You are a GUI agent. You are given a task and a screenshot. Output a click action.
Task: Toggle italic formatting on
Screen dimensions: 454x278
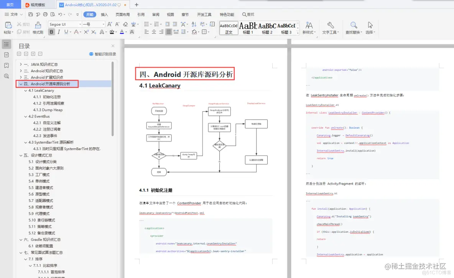[x=58, y=32]
